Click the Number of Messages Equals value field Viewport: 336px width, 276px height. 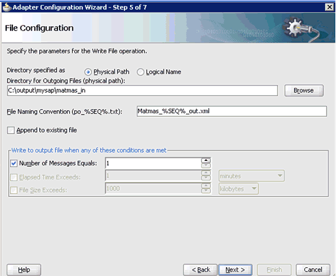point(153,163)
